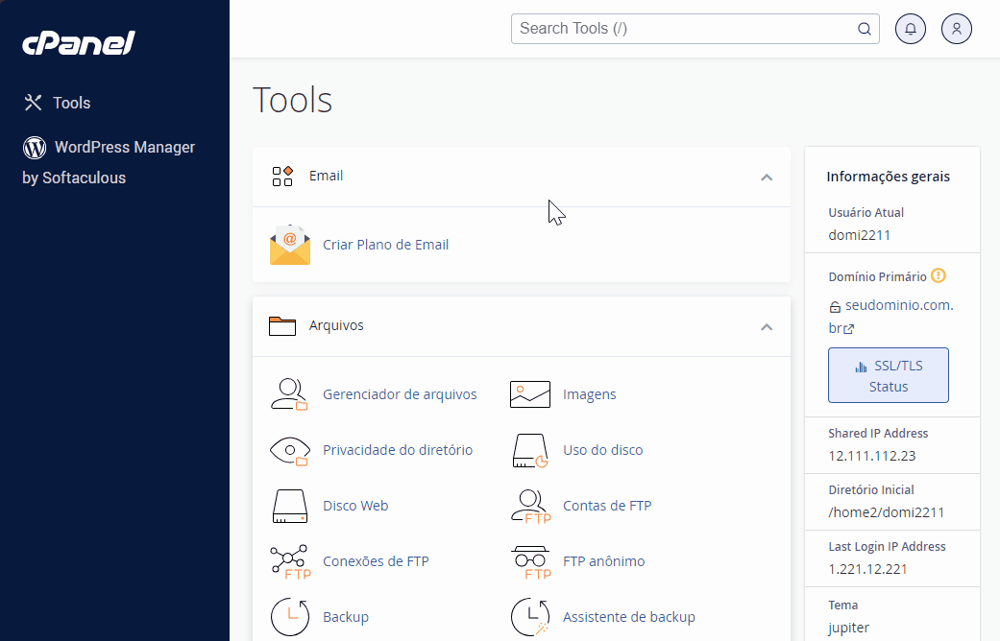Click the Imagens picture icon
Viewport: 1000px width, 641px height.
click(x=530, y=394)
